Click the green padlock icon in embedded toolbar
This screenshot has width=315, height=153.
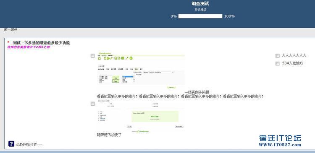pyautogui.click(x=105, y=58)
